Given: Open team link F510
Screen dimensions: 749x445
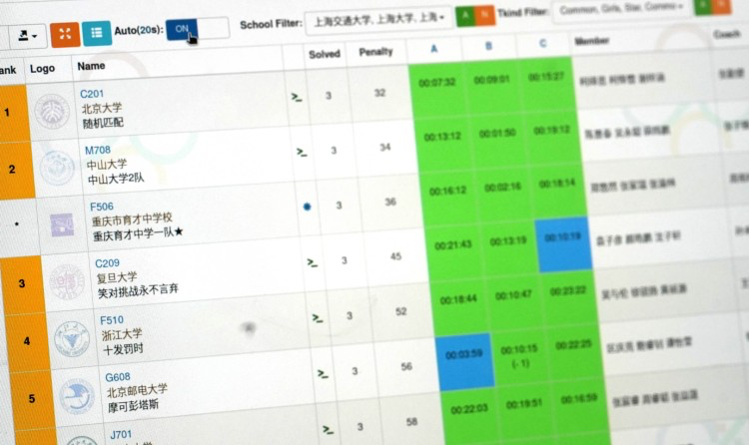Looking at the screenshot, I should pyautogui.click(x=112, y=319).
